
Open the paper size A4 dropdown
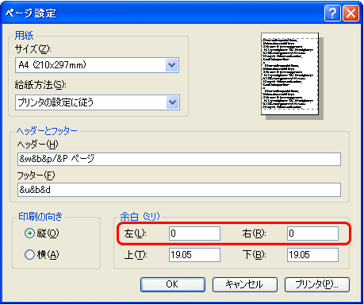(98, 65)
